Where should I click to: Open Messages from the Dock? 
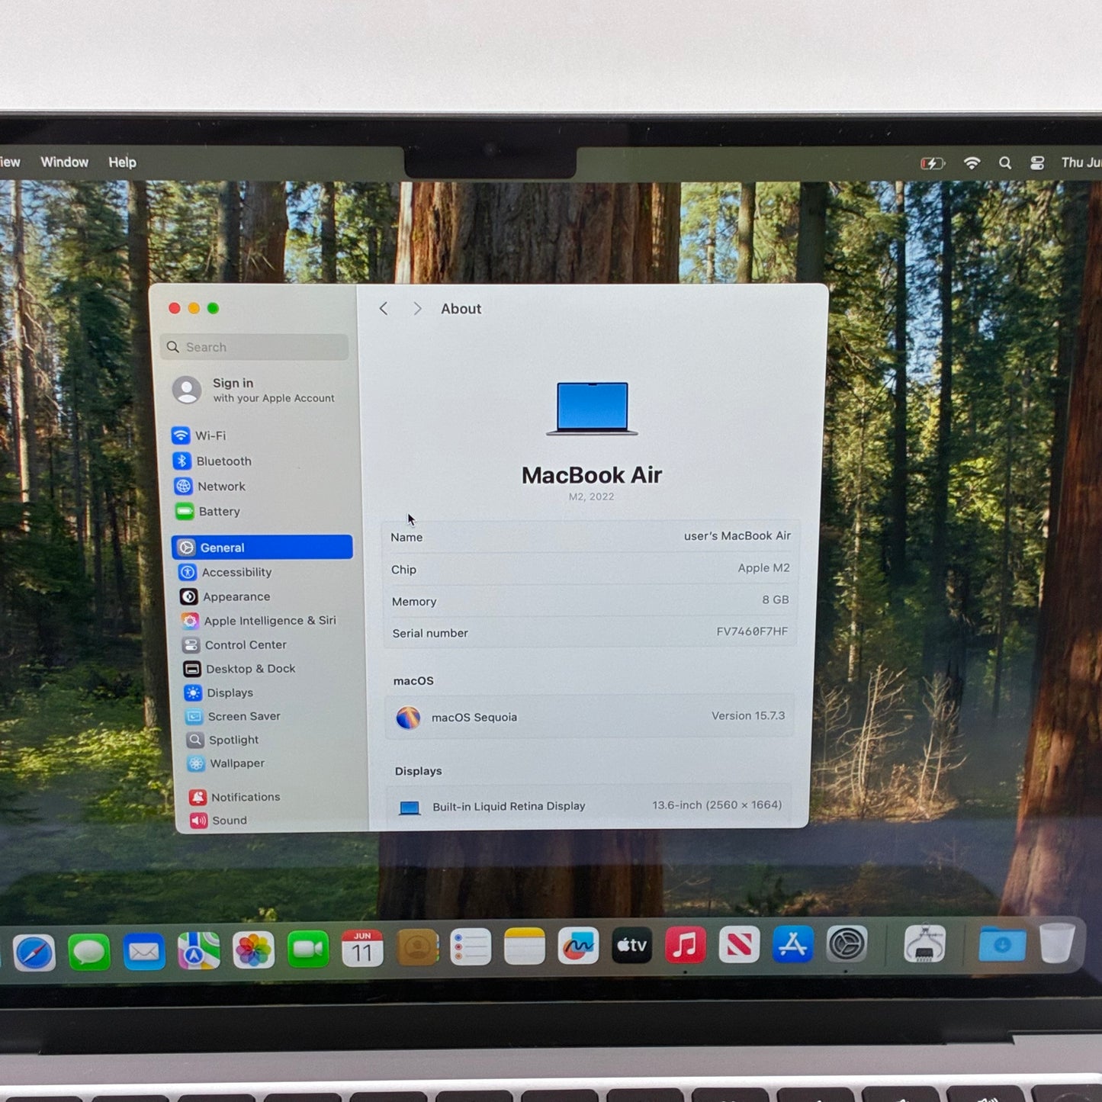[89, 953]
